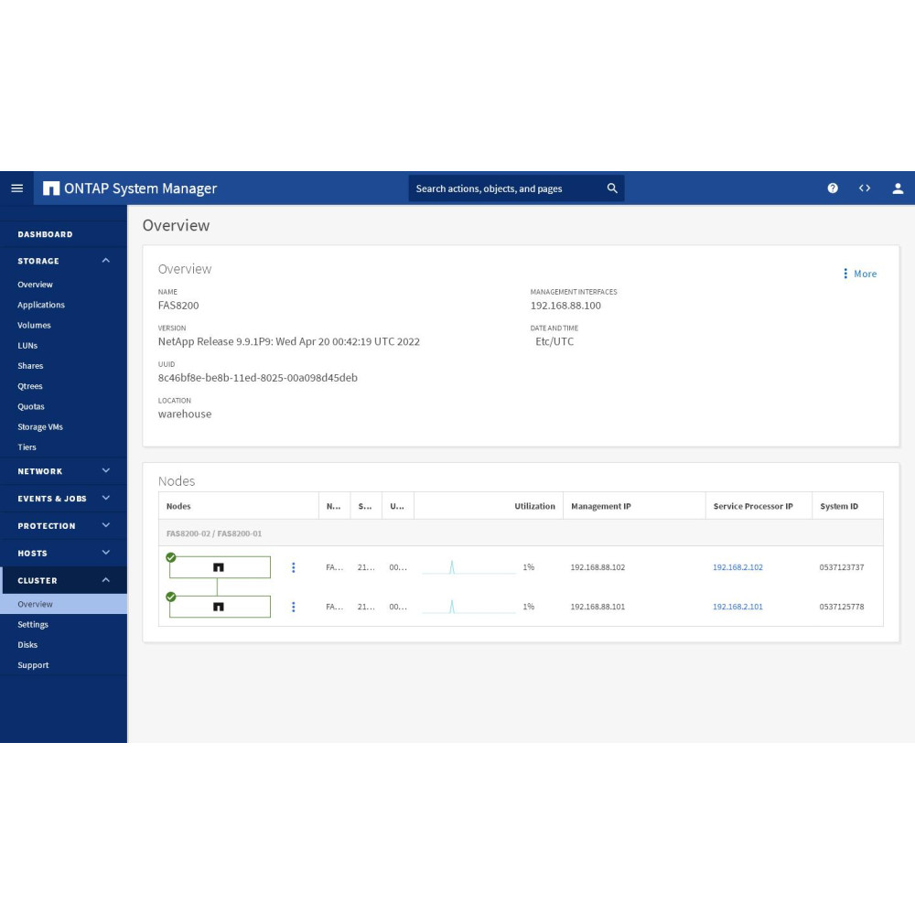The image size is (915, 915).
Task: Open Dashboard from the sidebar
Action: click(45, 234)
